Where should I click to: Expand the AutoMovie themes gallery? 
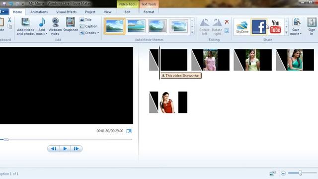point(192,32)
